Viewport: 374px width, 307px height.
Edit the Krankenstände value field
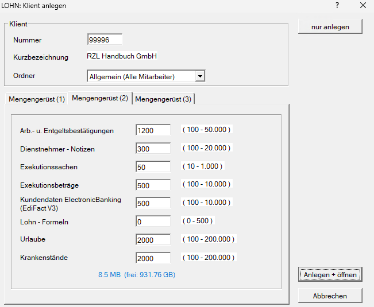(x=153, y=258)
